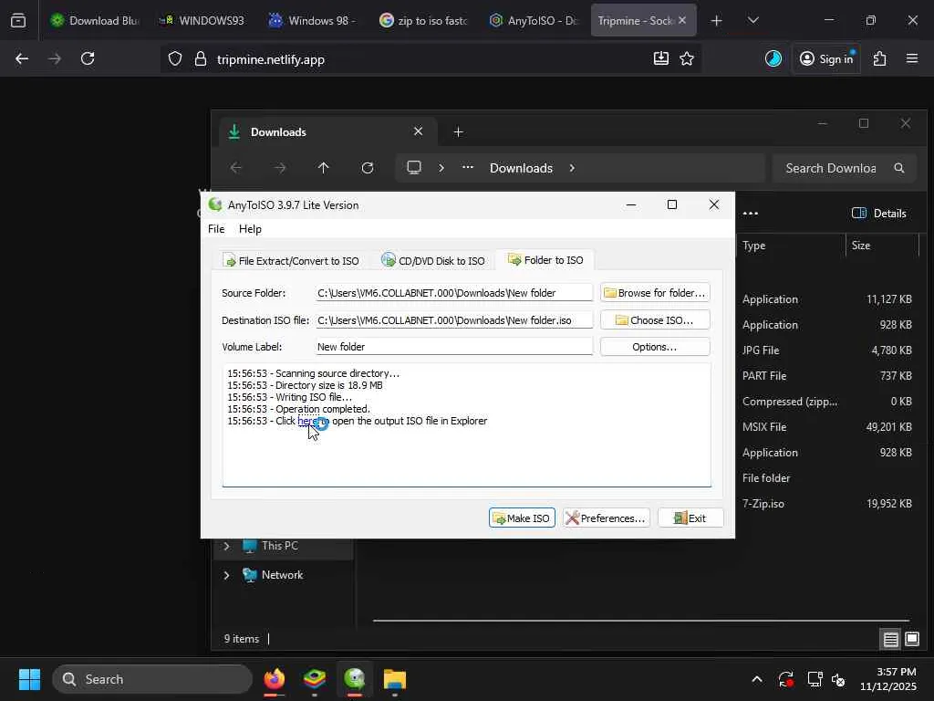Refresh the Downloads Explorer window
Screen dimensions: 934x701
(368, 168)
